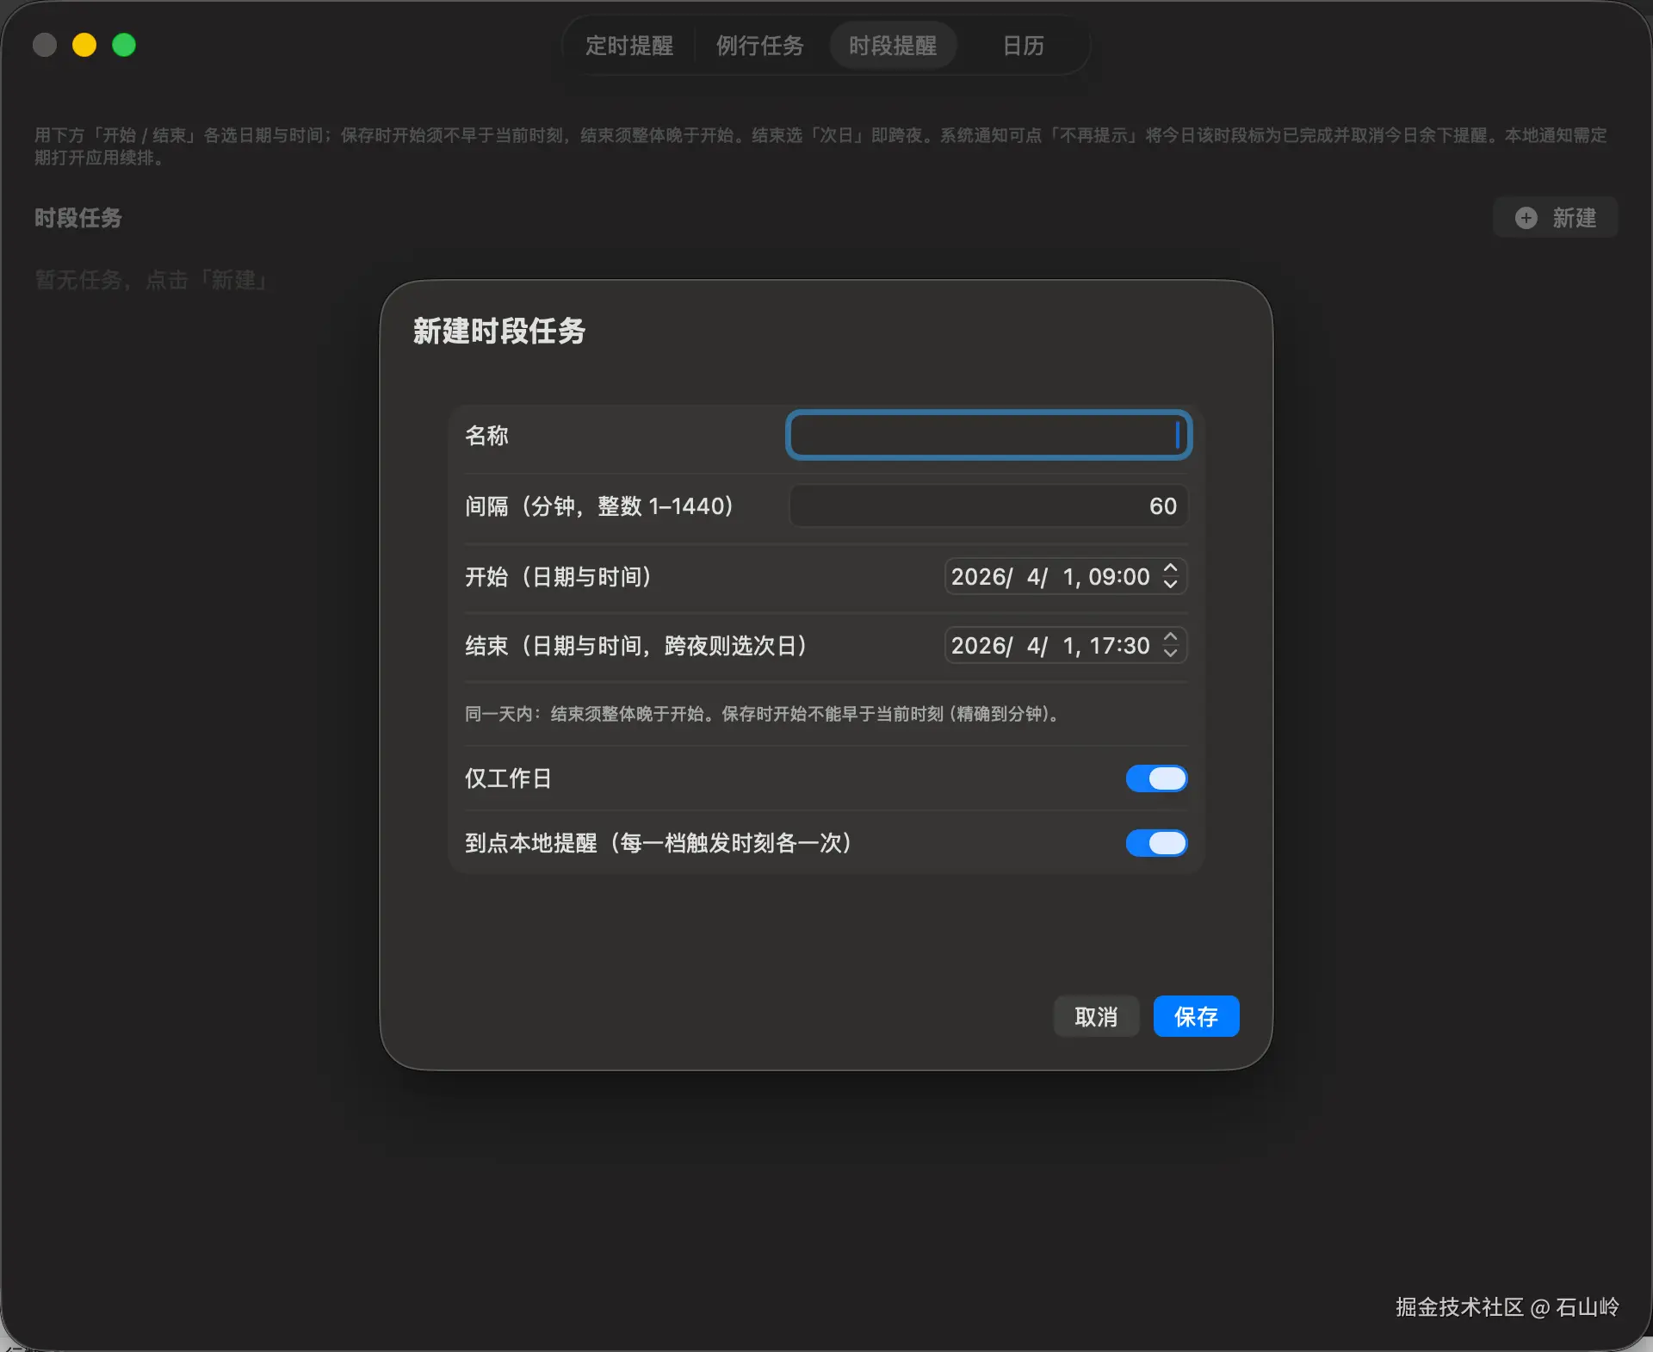
Task: Select the 时段提醒 tab
Action: 893,46
